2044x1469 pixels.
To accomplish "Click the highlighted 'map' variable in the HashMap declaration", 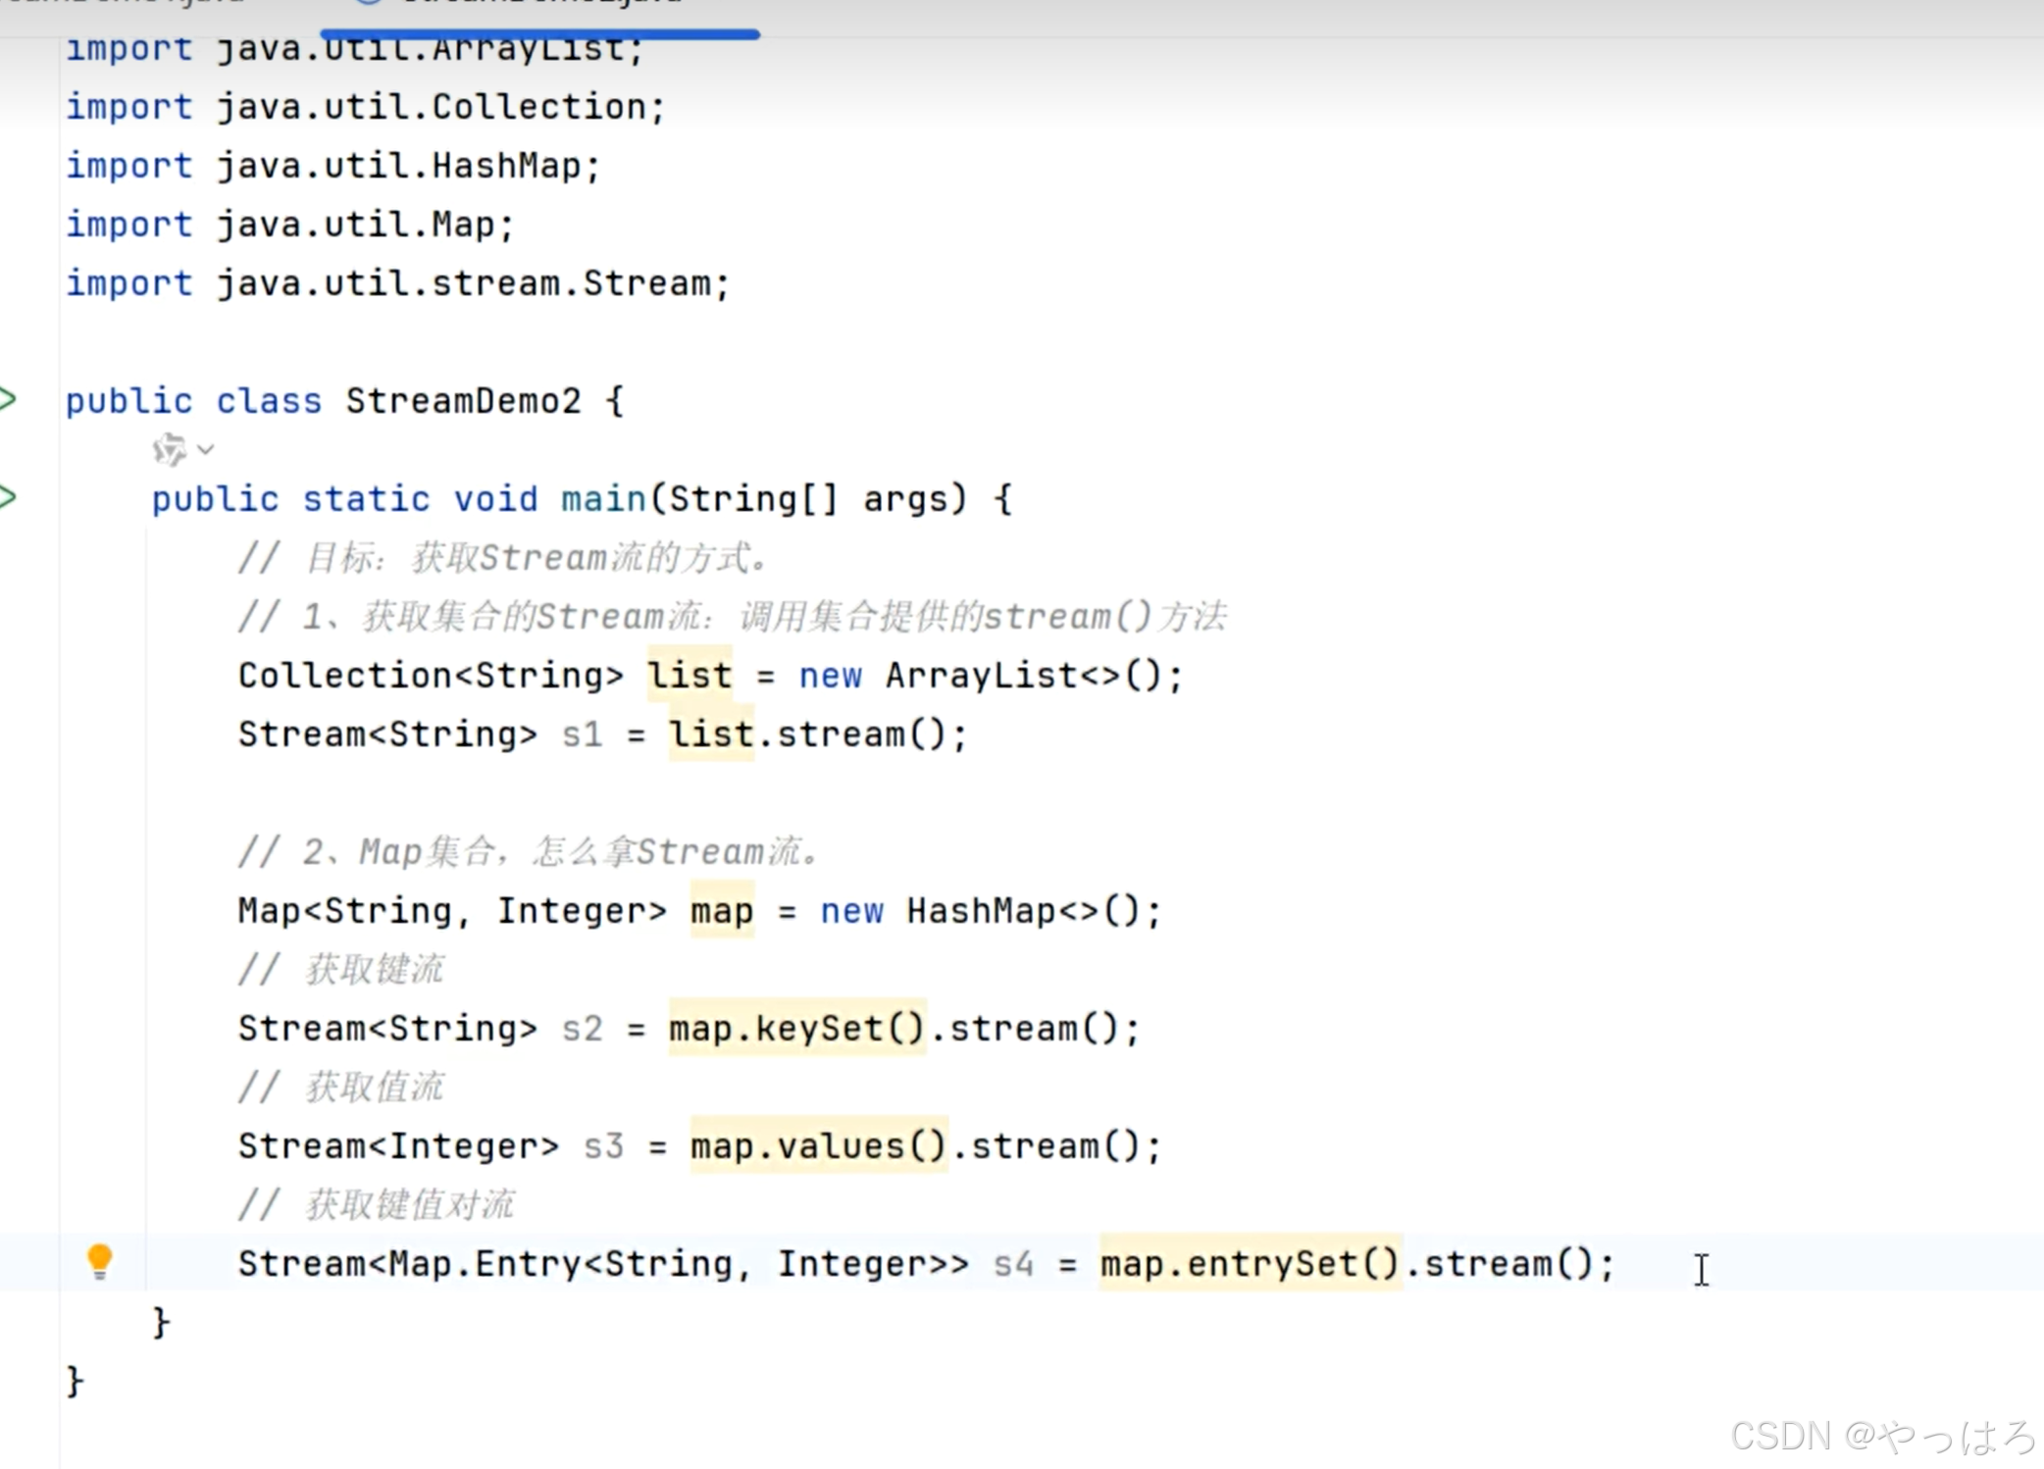I will [722, 911].
